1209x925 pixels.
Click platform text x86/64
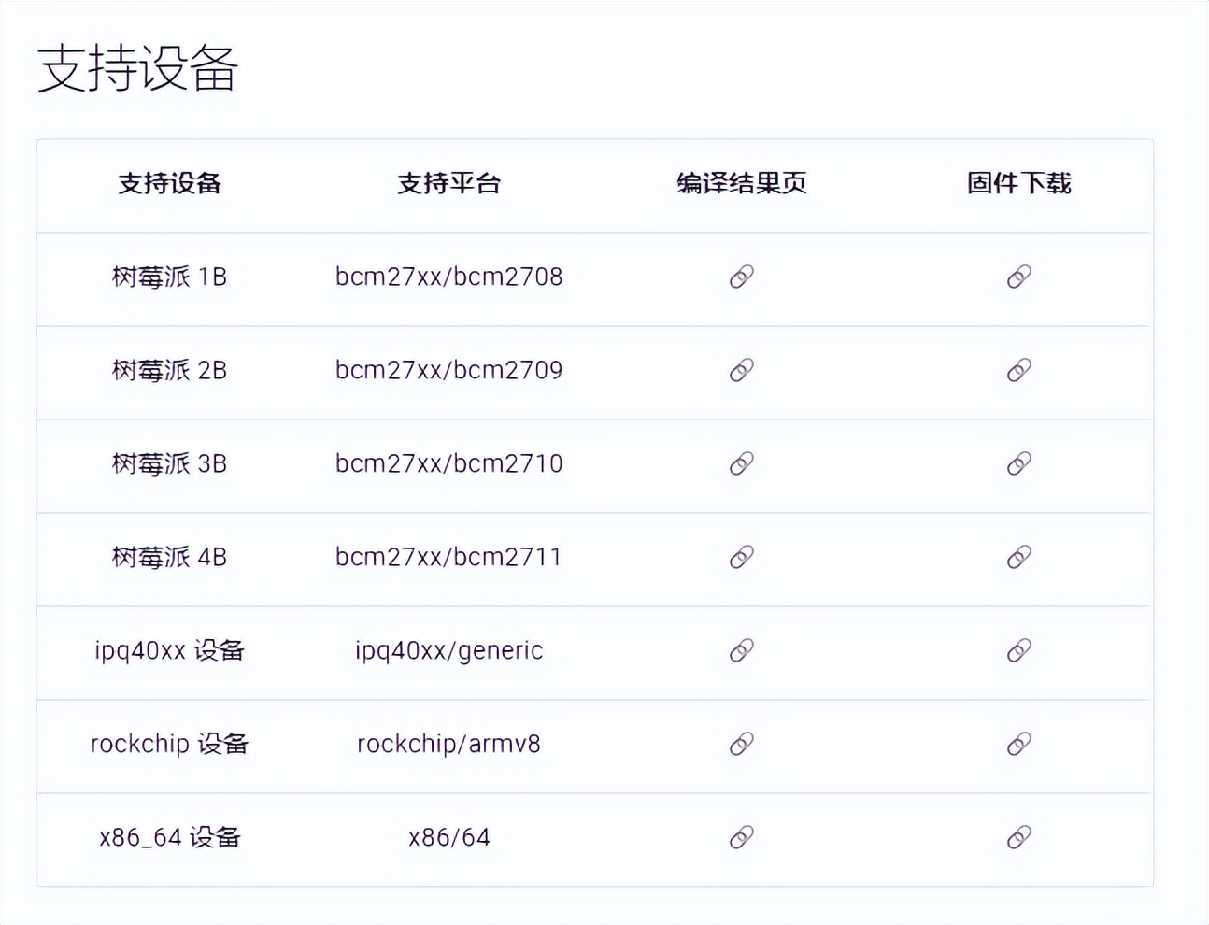449,837
